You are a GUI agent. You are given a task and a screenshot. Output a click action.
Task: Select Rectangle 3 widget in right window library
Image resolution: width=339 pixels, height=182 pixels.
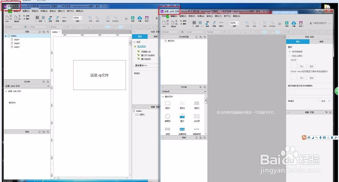(197, 103)
